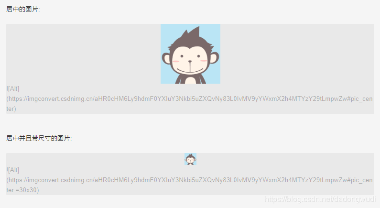380x208 pixels.
Task: Click the ![Alt] text in first code block
Action: tap(13, 89)
